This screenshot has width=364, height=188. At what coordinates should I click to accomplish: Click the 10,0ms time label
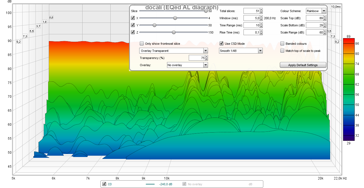click(336, 7)
